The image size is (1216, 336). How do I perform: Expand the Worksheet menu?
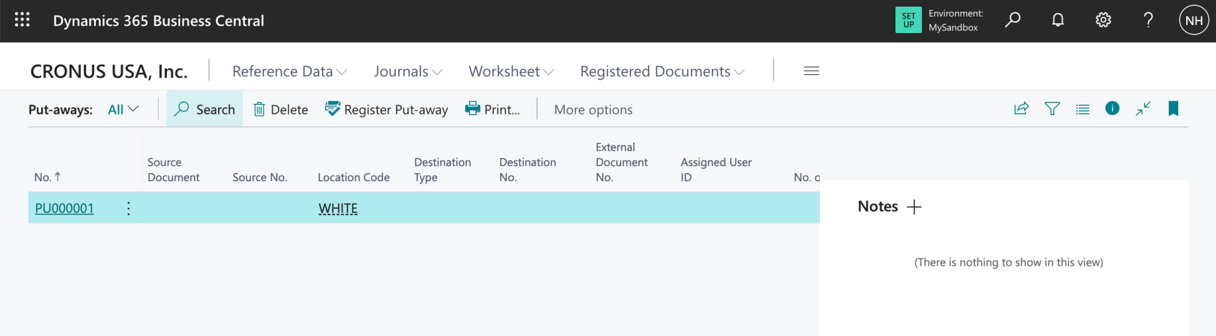pyautogui.click(x=511, y=71)
